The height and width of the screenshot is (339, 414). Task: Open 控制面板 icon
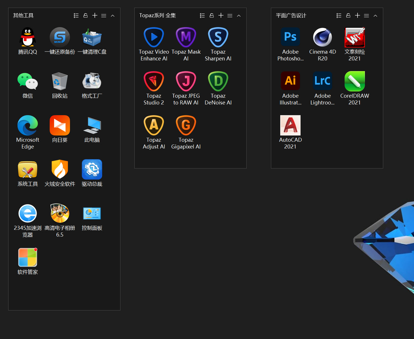[x=92, y=213]
